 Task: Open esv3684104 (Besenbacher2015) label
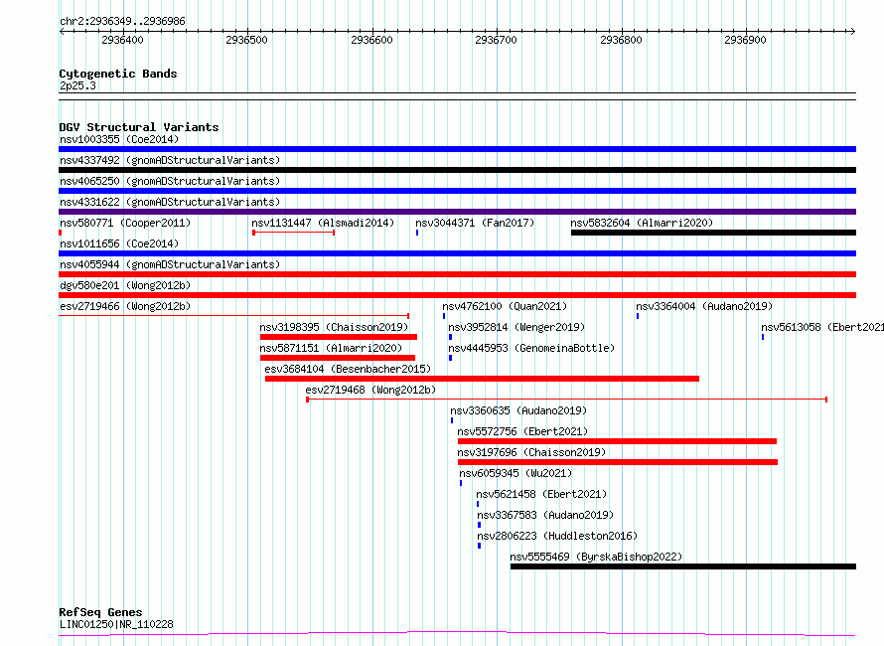click(x=348, y=369)
